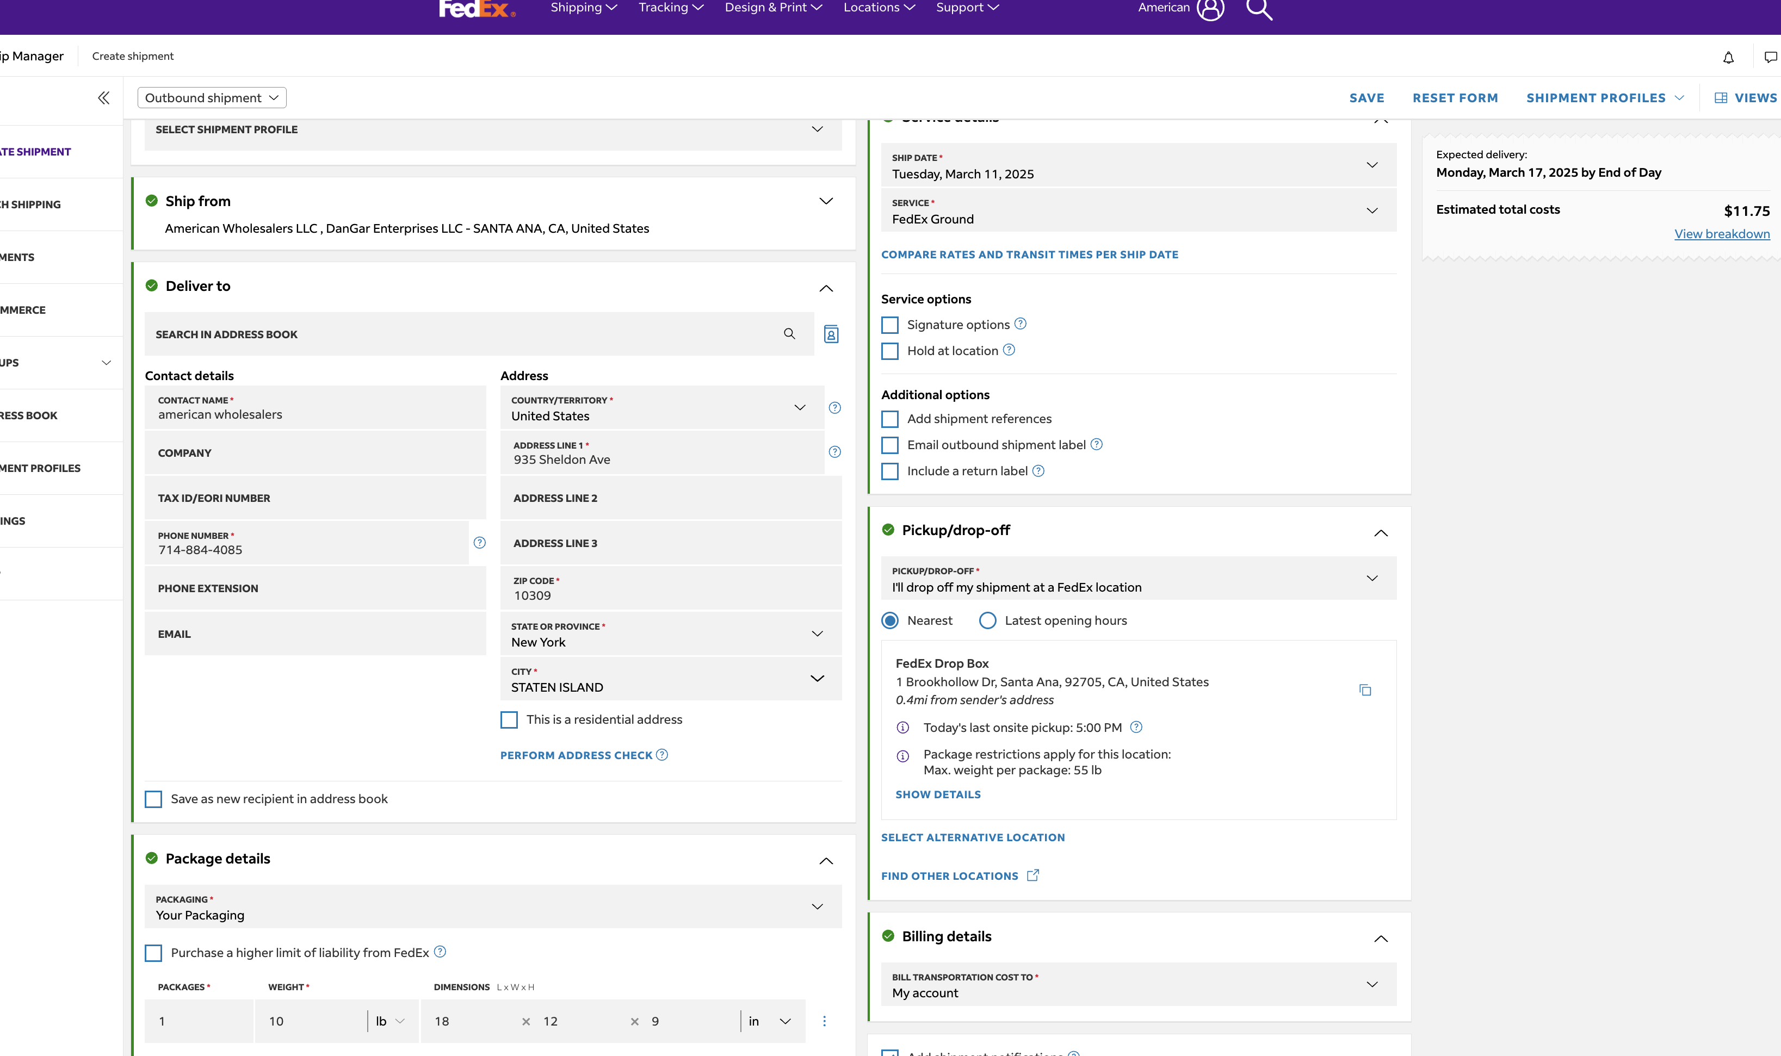Screen dimensions: 1781x1056
Task: Click Compare rates and transit times link
Action: [1029, 254]
